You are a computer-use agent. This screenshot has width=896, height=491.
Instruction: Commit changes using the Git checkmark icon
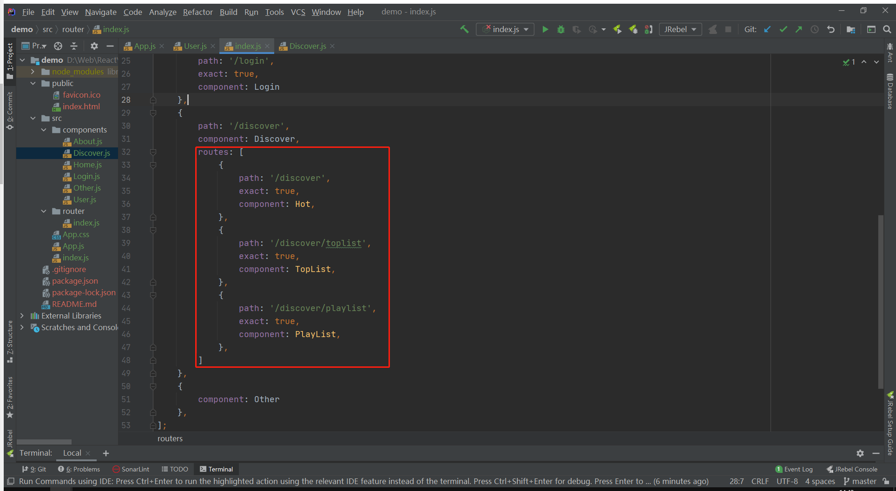[783, 29]
